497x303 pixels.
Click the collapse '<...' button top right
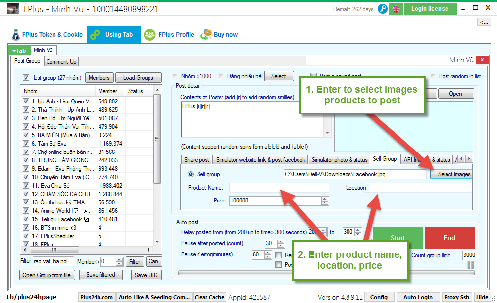pyautogui.click(x=484, y=22)
